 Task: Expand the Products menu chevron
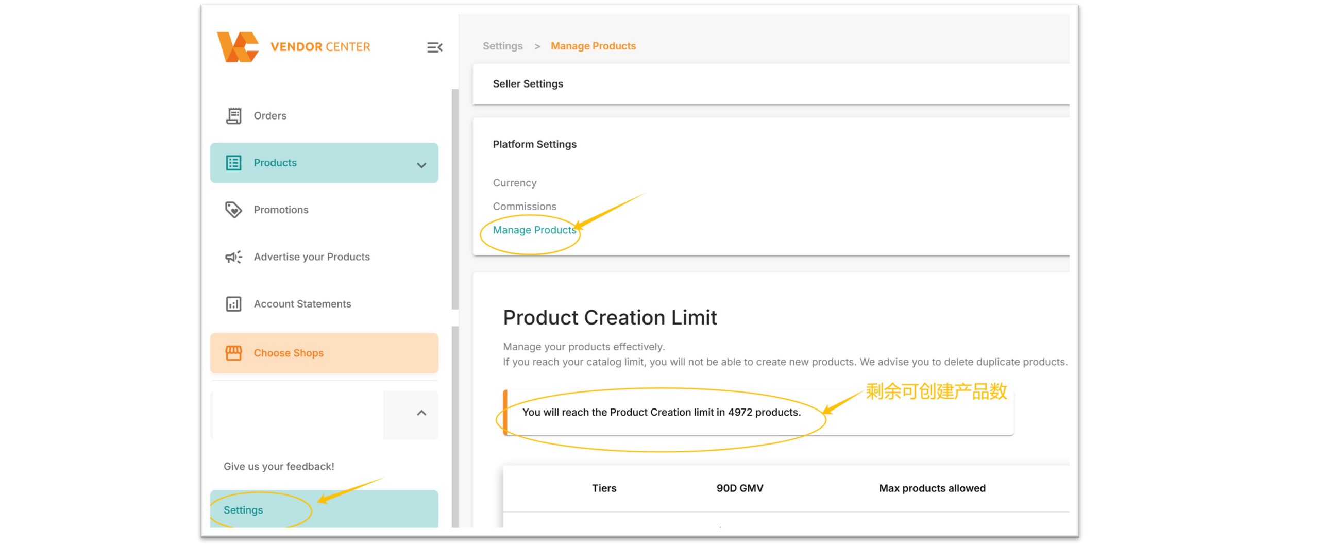pyautogui.click(x=421, y=165)
